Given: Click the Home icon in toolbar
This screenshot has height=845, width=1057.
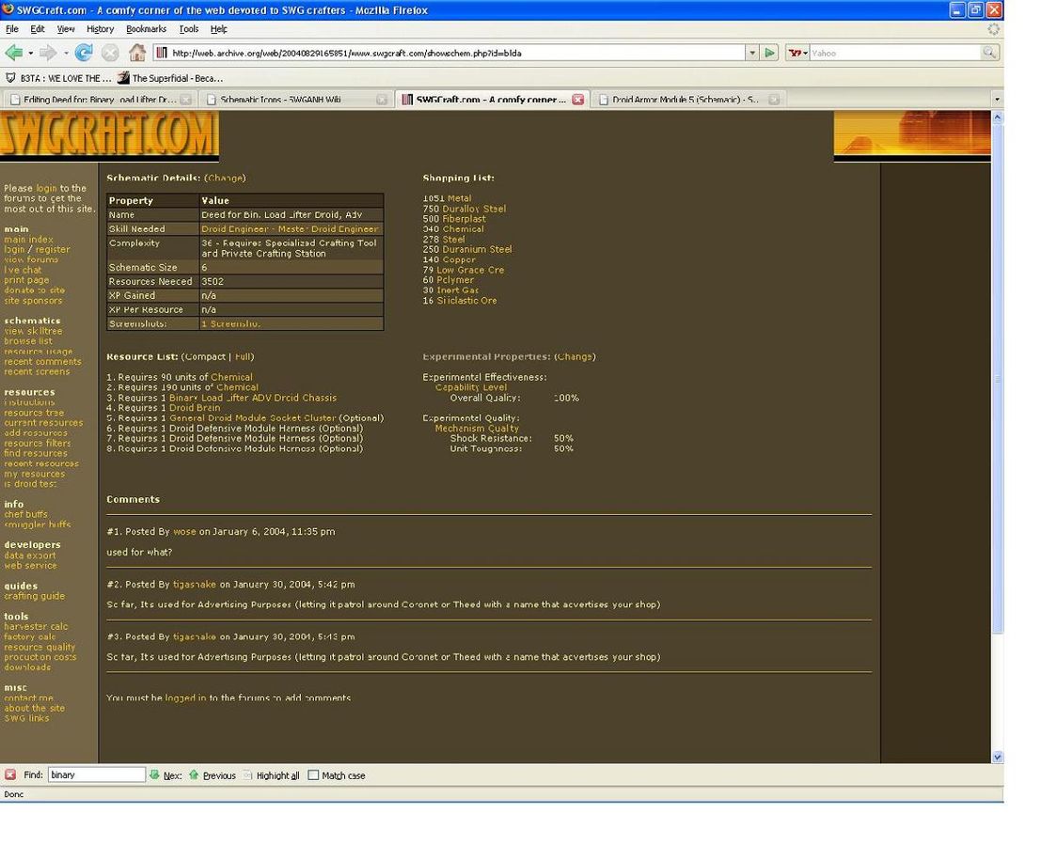Looking at the screenshot, I should coord(137,53).
